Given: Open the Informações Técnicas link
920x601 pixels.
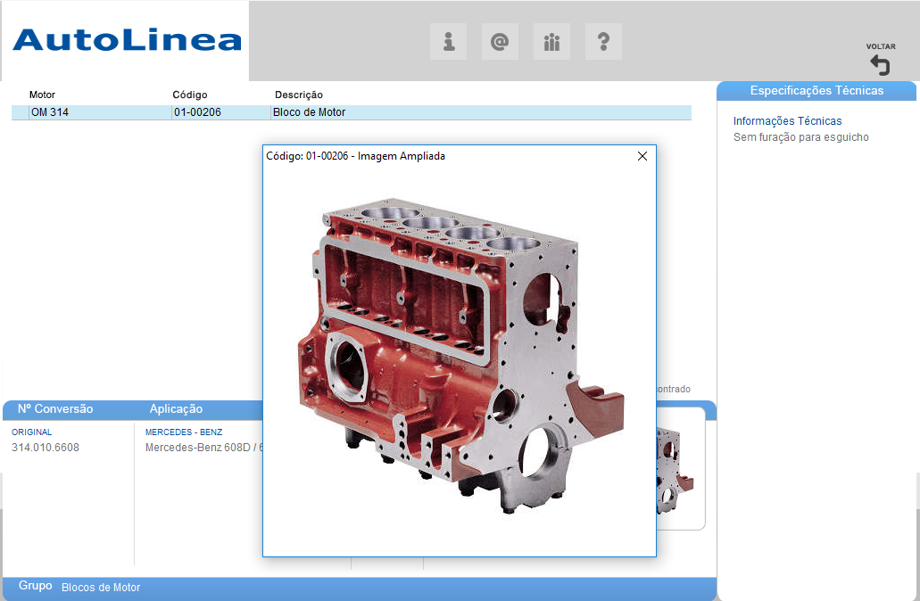Looking at the screenshot, I should 787,121.
